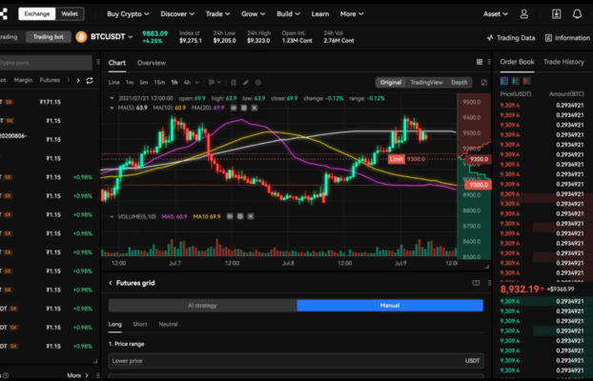
Task: Open the Futures grid guide book icon
Action: [476, 283]
